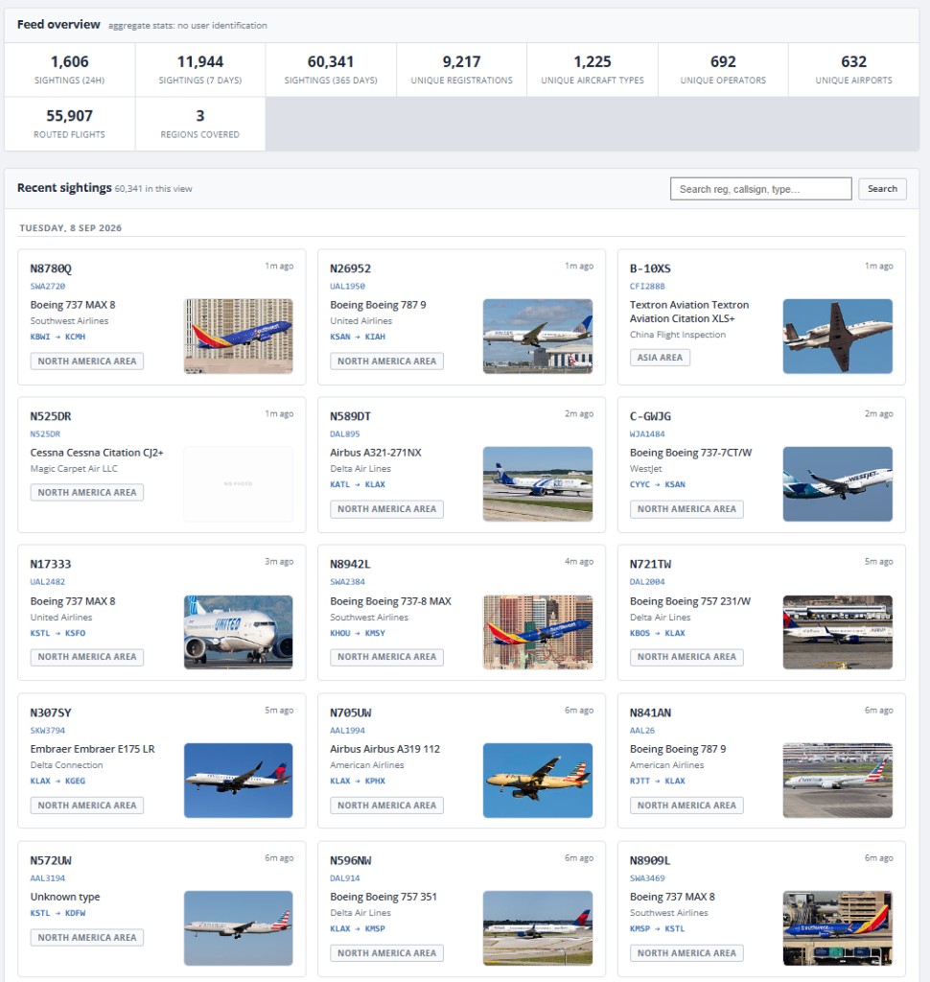Viewport: 930px width, 982px height.
Task: Select the Unique Aircraft Types stat tile
Action: point(593,69)
